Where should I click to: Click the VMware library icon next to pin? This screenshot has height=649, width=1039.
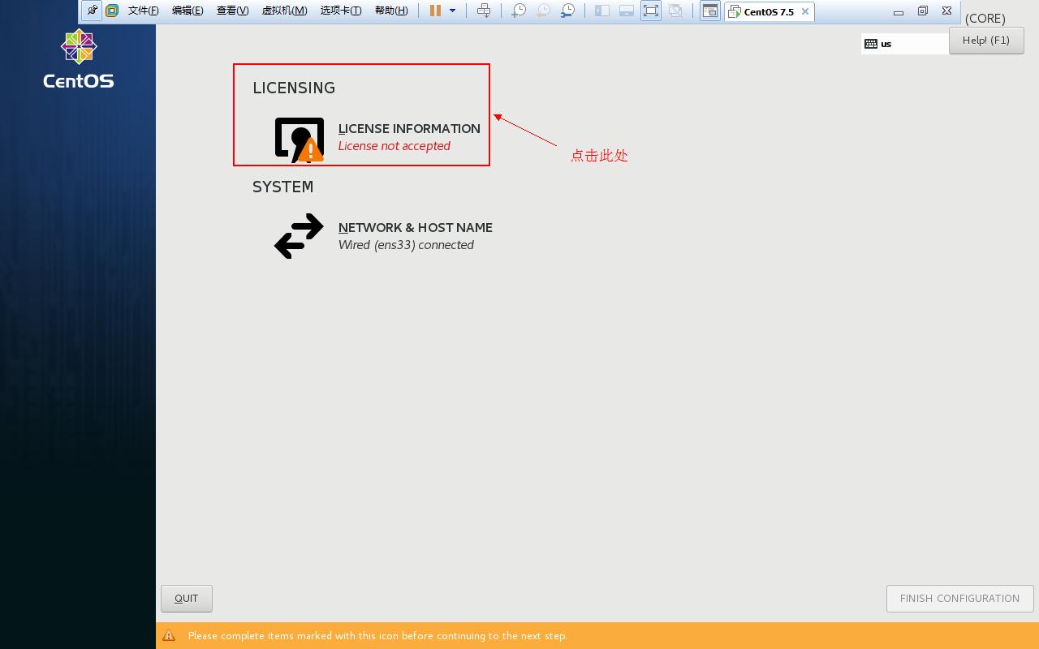(x=112, y=11)
